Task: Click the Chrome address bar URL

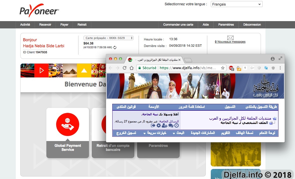Action: pyautogui.click(x=188, y=68)
